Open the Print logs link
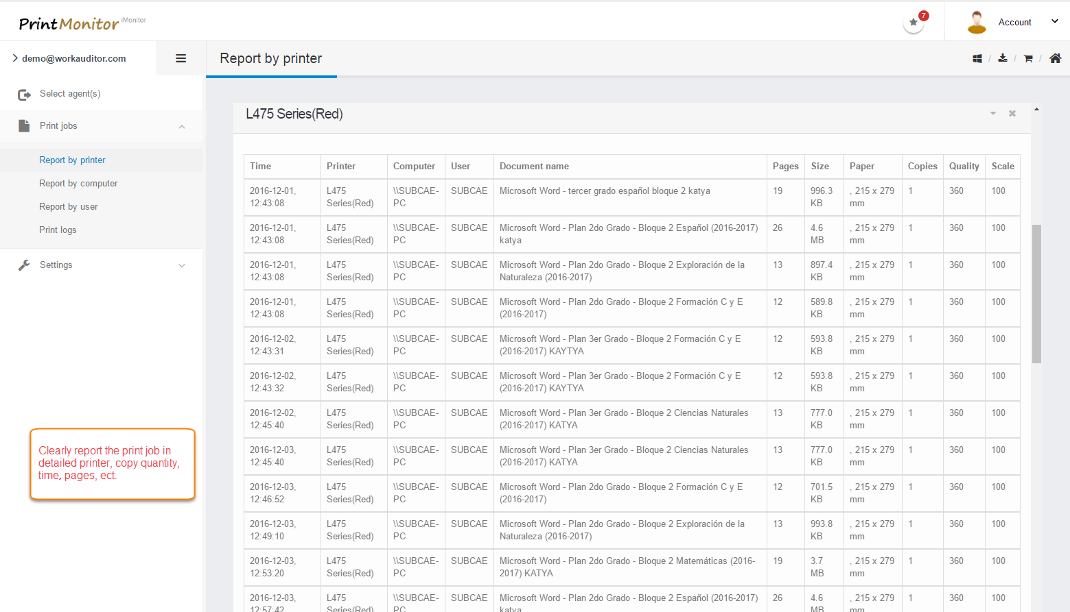The width and height of the screenshot is (1070, 612). (58, 230)
